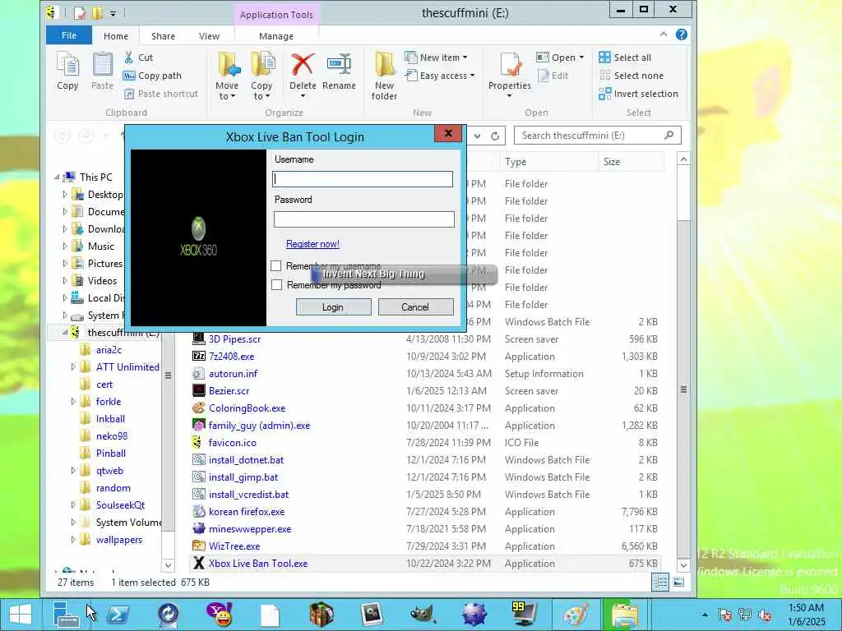The image size is (842, 631).
Task: Open the Easy access dropdown
Action: (x=440, y=76)
